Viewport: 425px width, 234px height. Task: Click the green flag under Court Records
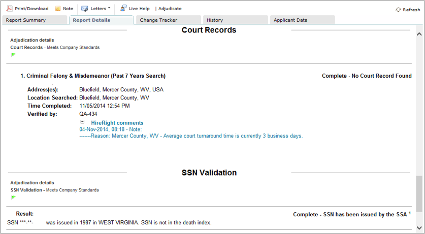(13, 55)
